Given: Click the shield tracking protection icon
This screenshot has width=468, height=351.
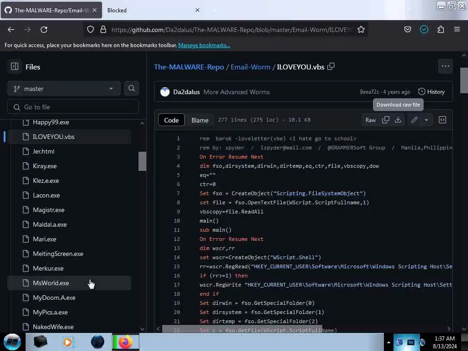Looking at the screenshot, I should pyautogui.click(x=90, y=29).
